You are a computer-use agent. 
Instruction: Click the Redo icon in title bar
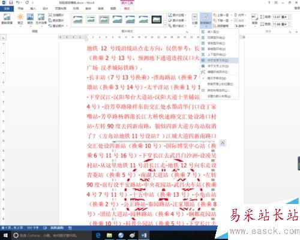[27, 2]
